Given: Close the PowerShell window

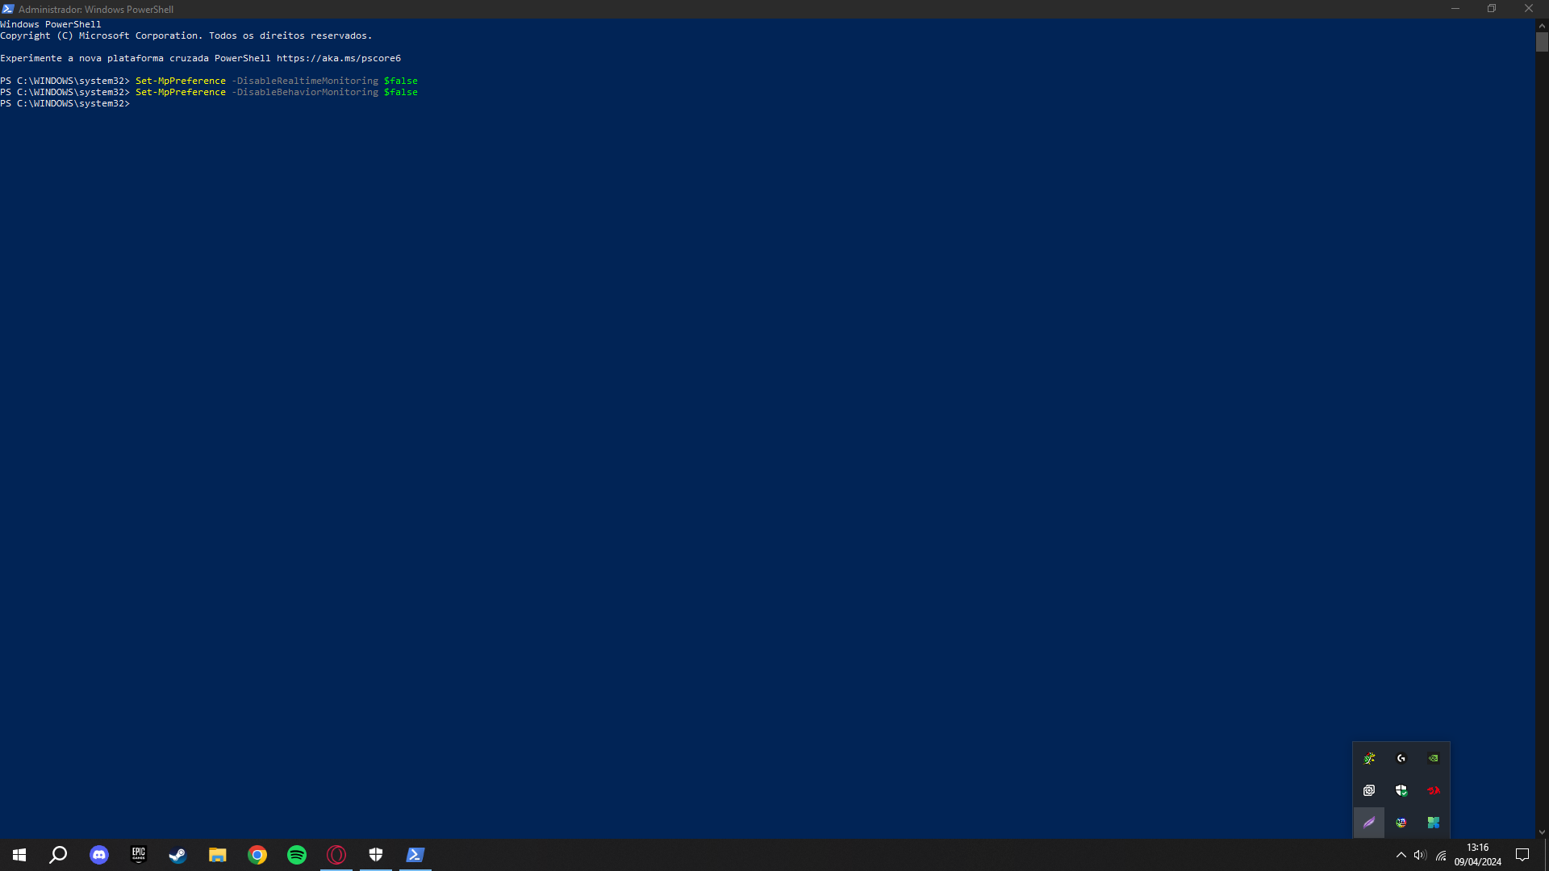Looking at the screenshot, I should 1529,9.
